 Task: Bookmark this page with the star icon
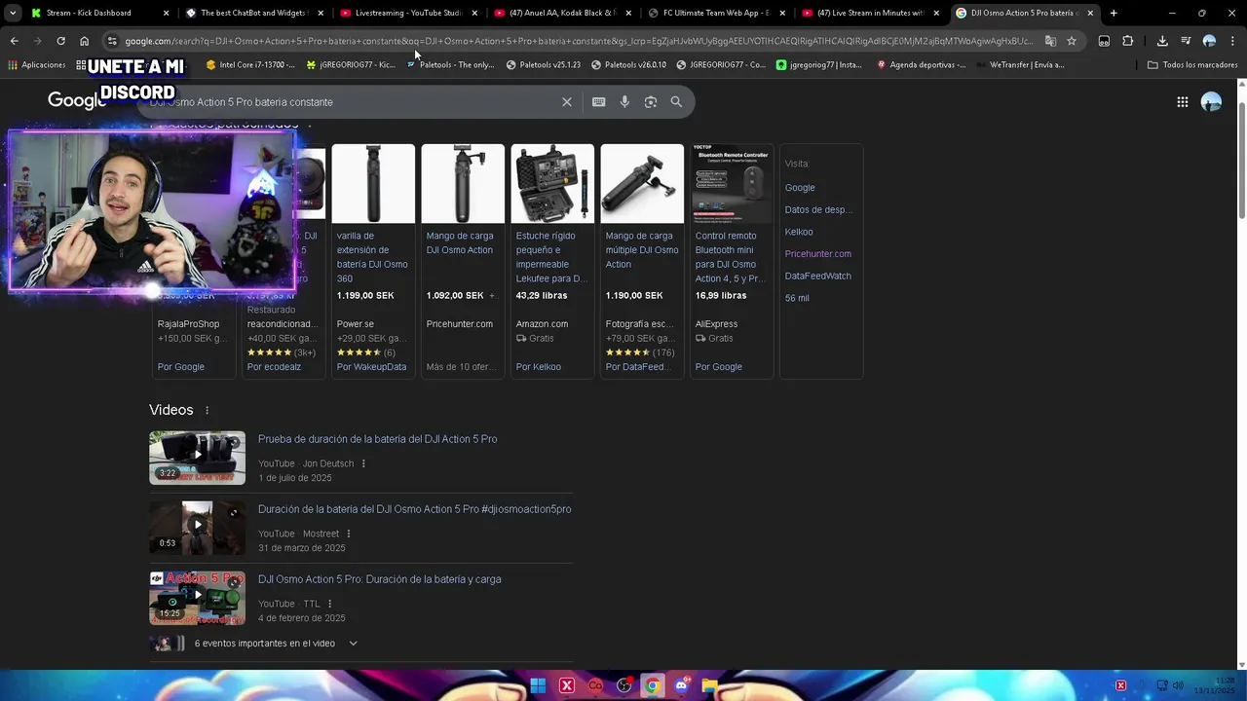click(1072, 41)
